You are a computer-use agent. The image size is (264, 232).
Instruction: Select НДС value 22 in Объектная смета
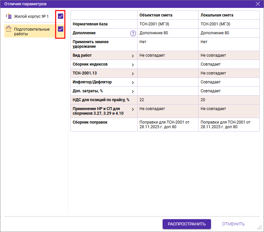[142, 100]
